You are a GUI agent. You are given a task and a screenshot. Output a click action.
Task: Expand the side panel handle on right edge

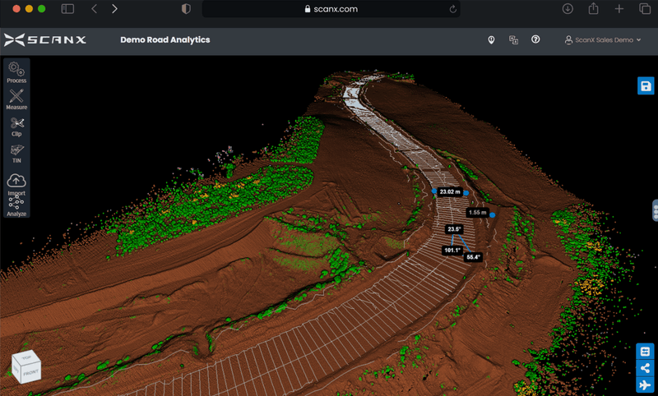pyautogui.click(x=655, y=210)
